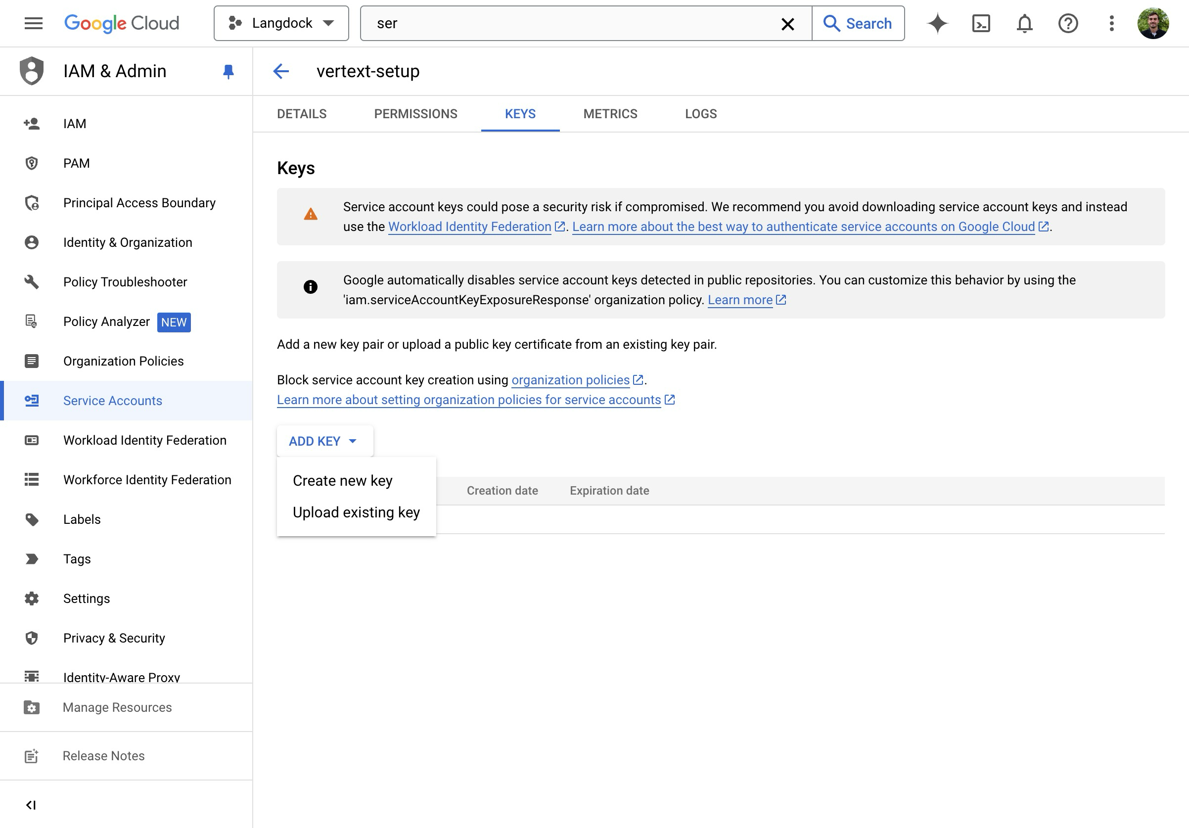Switch to the DETAILS tab
The width and height of the screenshot is (1189, 828).
(302, 114)
